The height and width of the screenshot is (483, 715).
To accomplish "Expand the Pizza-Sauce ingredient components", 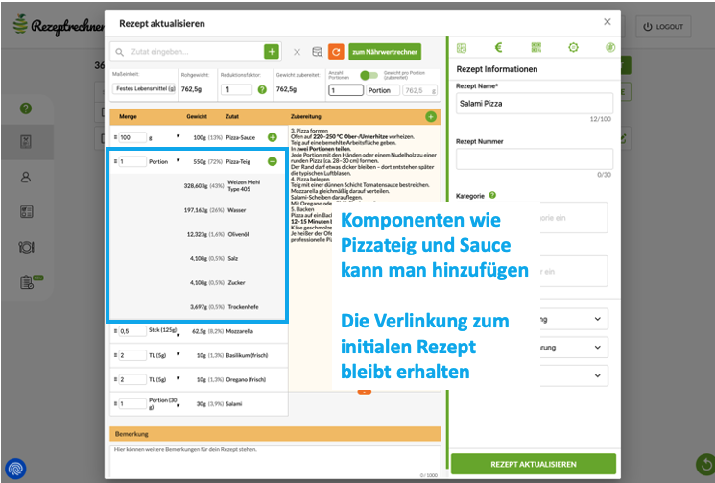I will (x=272, y=137).
